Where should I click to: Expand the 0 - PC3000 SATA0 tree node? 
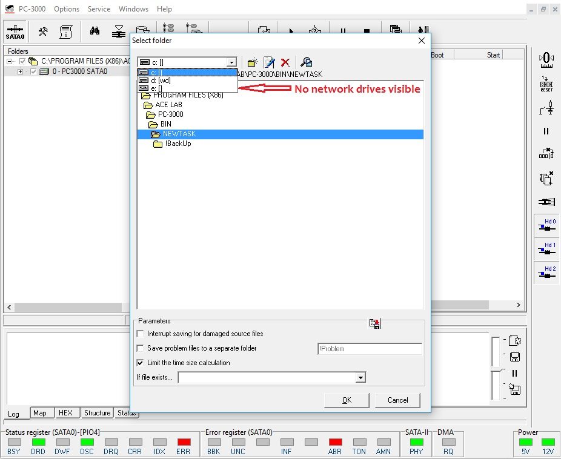tap(21, 71)
